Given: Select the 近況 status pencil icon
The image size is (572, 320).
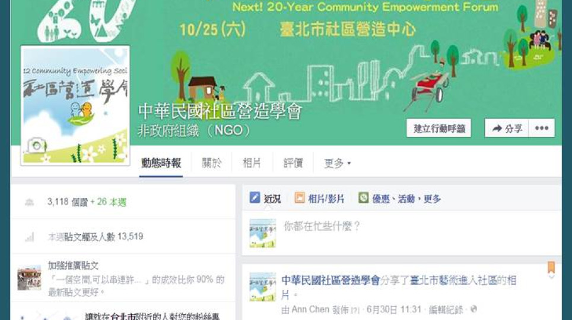Looking at the screenshot, I should click(x=255, y=197).
